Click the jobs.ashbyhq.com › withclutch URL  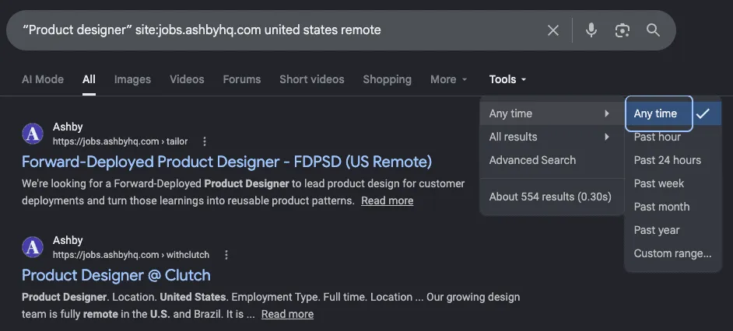pos(131,255)
